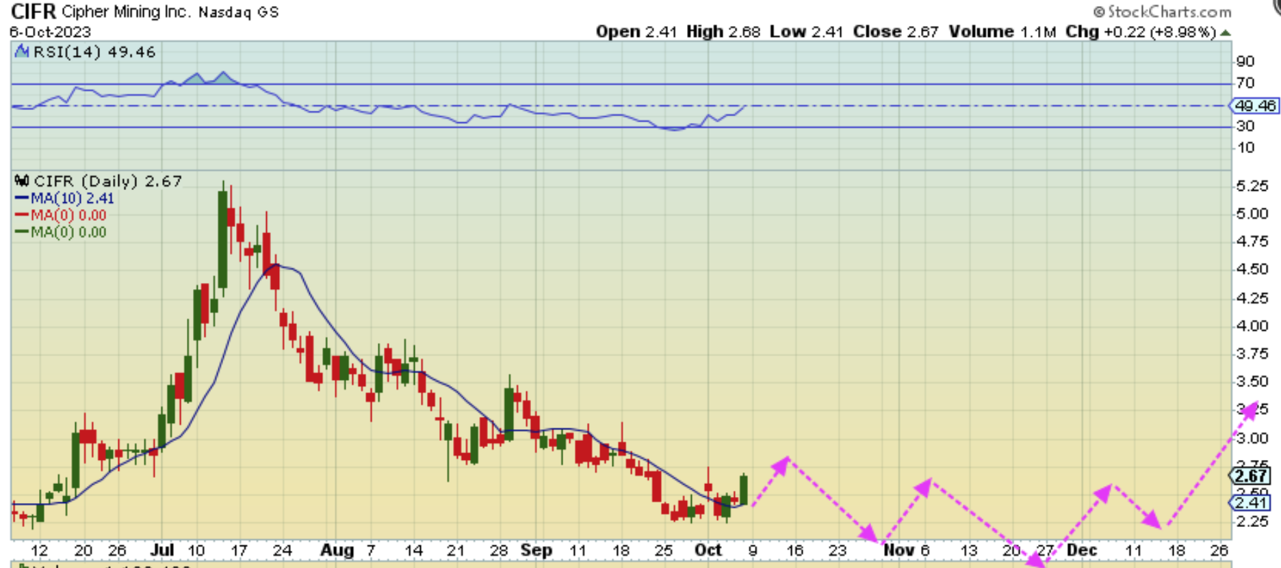This screenshot has width=1281, height=568.
Task: Click the '9' date label after Oct
Action: tap(752, 551)
